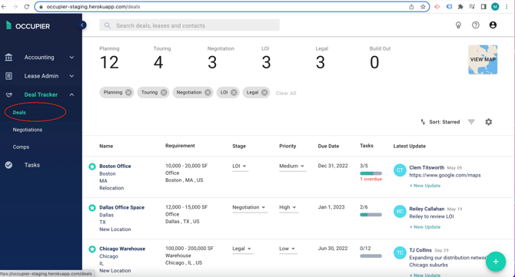Unstar the Dallas Office Space deal

[92, 207]
